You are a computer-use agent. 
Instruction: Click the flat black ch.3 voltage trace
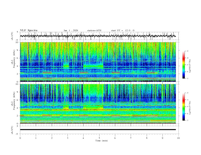pyautogui.click(x=98, y=130)
